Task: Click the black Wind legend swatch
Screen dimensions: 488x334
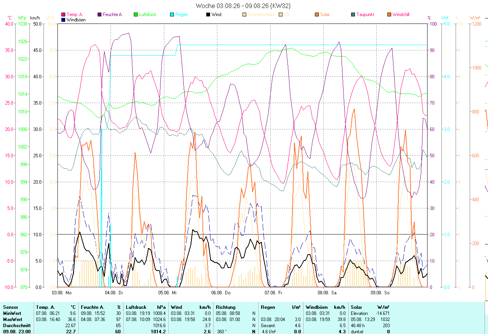Action: click(x=208, y=15)
